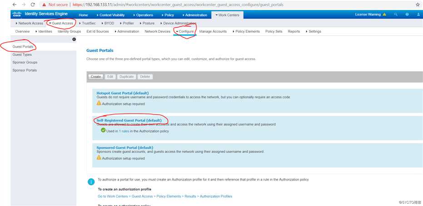
Task: Open the Work Centers menu
Action: tap(227, 15)
